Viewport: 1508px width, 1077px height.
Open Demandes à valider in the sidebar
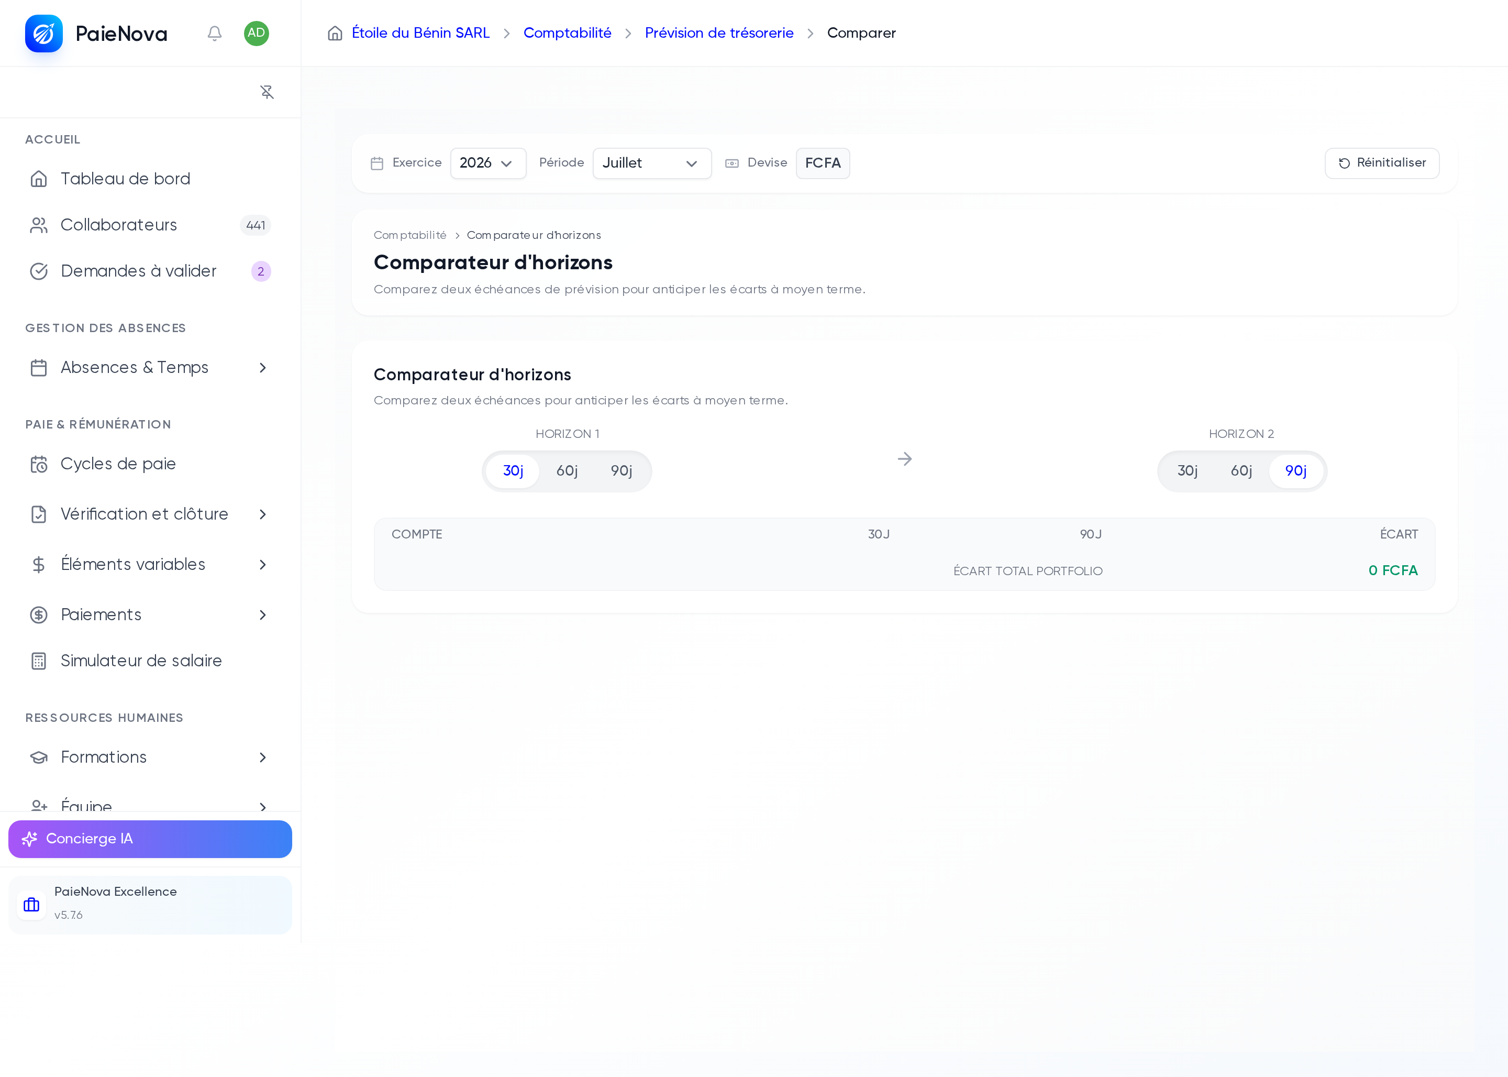point(150,271)
